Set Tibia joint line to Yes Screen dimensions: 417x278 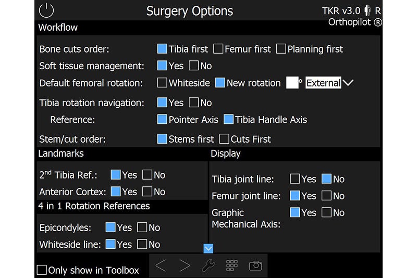coord(295,179)
